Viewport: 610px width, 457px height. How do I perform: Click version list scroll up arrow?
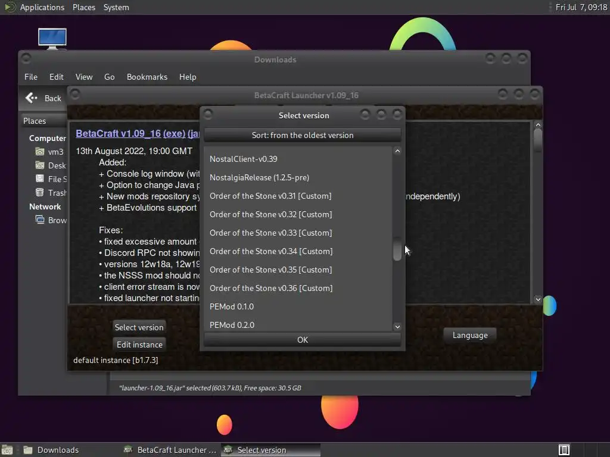coord(397,151)
